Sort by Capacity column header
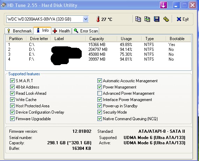The height and width of the screenshot is (161, 199). coord(101,39)
